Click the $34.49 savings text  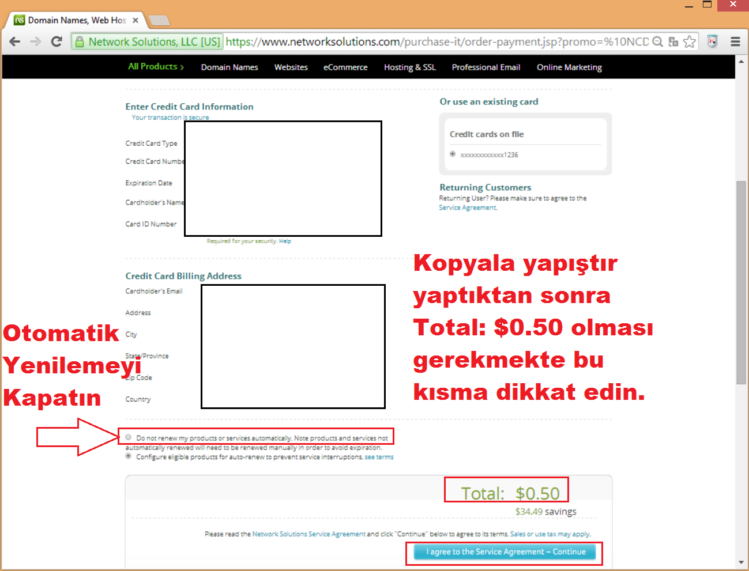pos(546,512)
